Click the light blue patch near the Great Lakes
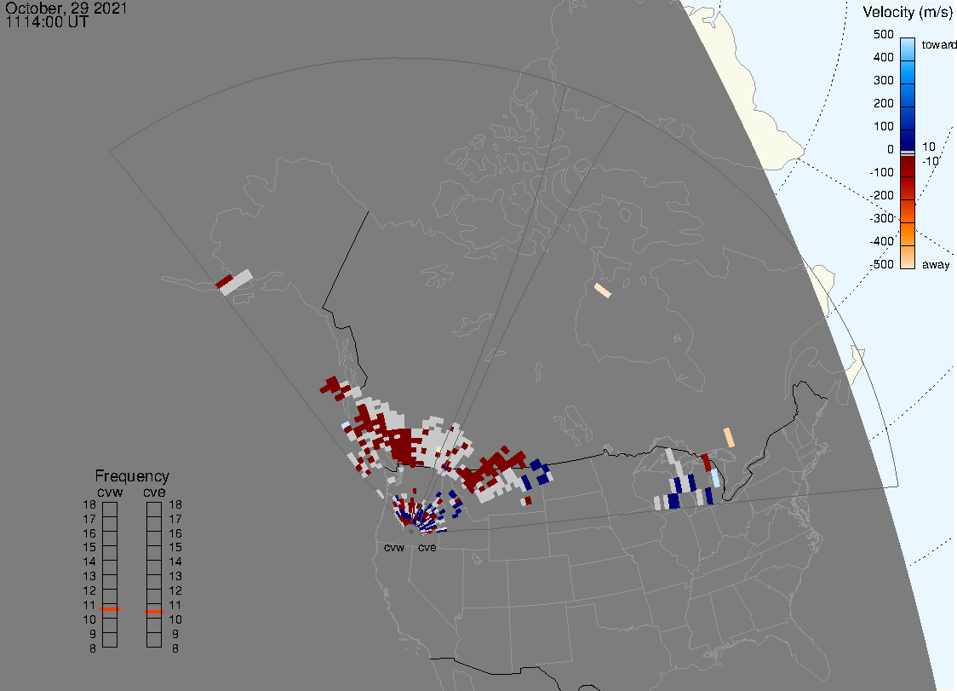Screen dimensions: 957x691 716,477
